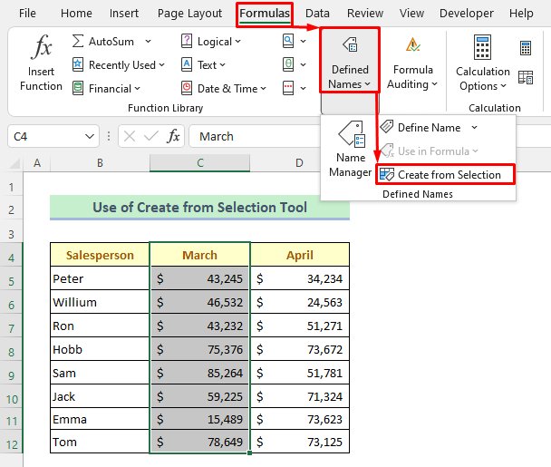Click Create from Selection
This screenshot has width=551, height=467.
[445, 174]
